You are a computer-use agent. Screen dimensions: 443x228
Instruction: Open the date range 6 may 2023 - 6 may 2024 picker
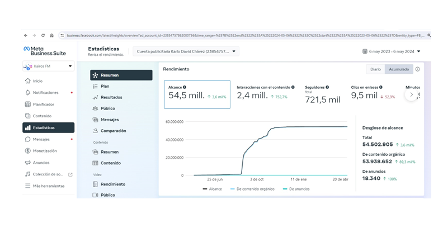[x=392, y=51]
